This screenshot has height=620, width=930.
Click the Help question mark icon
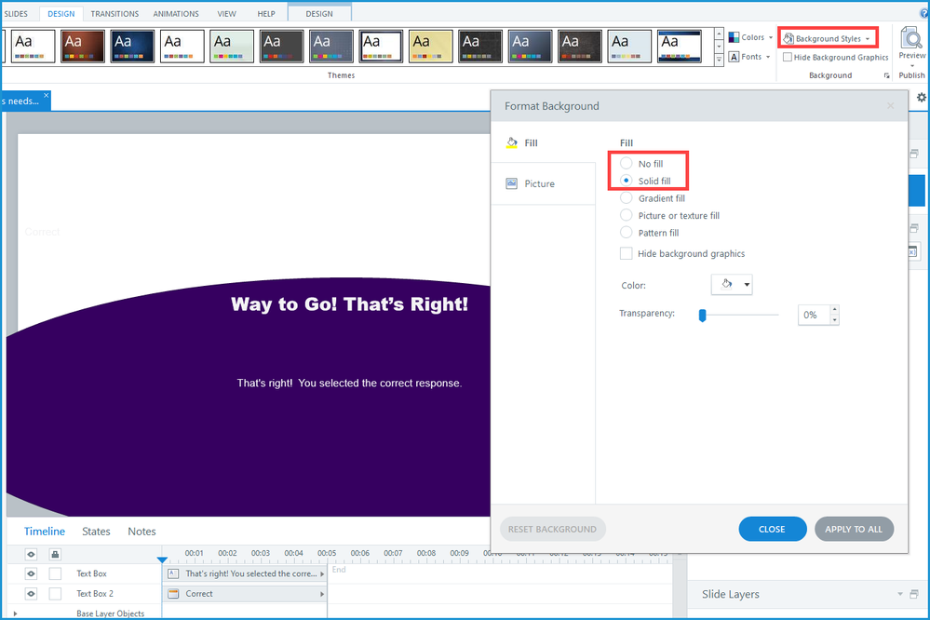(x=923, y=14)
